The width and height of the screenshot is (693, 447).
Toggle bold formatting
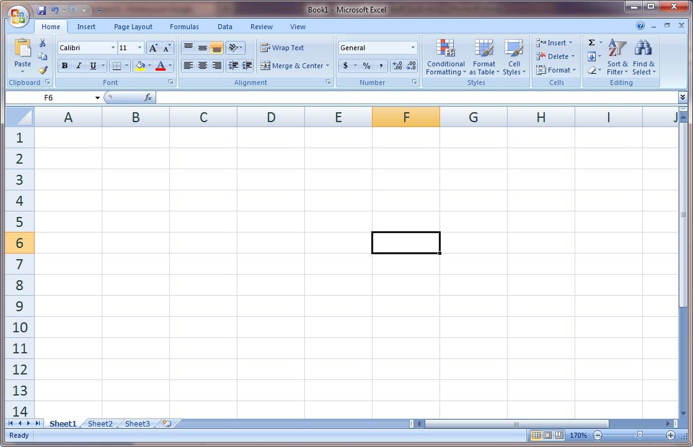pyautogui.click(x=64, y=66)
